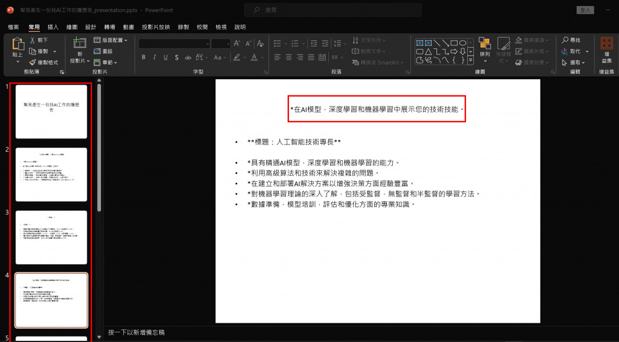Click the slide thumbnail pane scrollbar
The image size is (619, 342).
(99, 147)
